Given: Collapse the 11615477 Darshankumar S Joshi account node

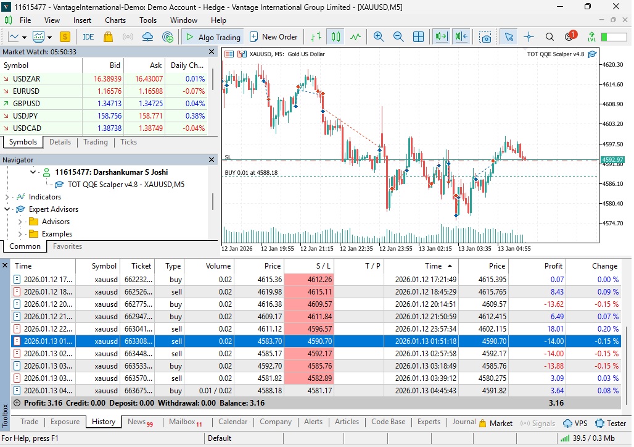Looking at the screenshot, I should click(33, 172).
